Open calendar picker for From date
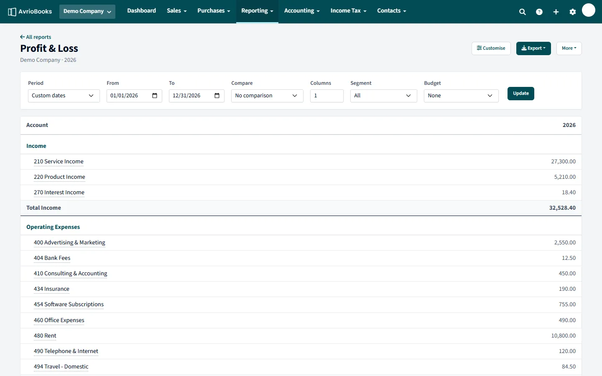Image resolution: width=602 pixels, height=376 pixels. (155, 96)
